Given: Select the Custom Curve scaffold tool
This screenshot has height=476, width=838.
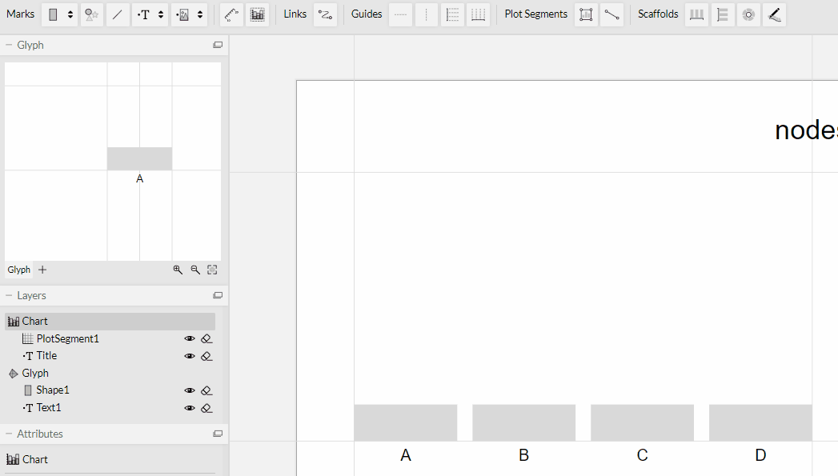Looking at the screenshot, I should [774, 14].
